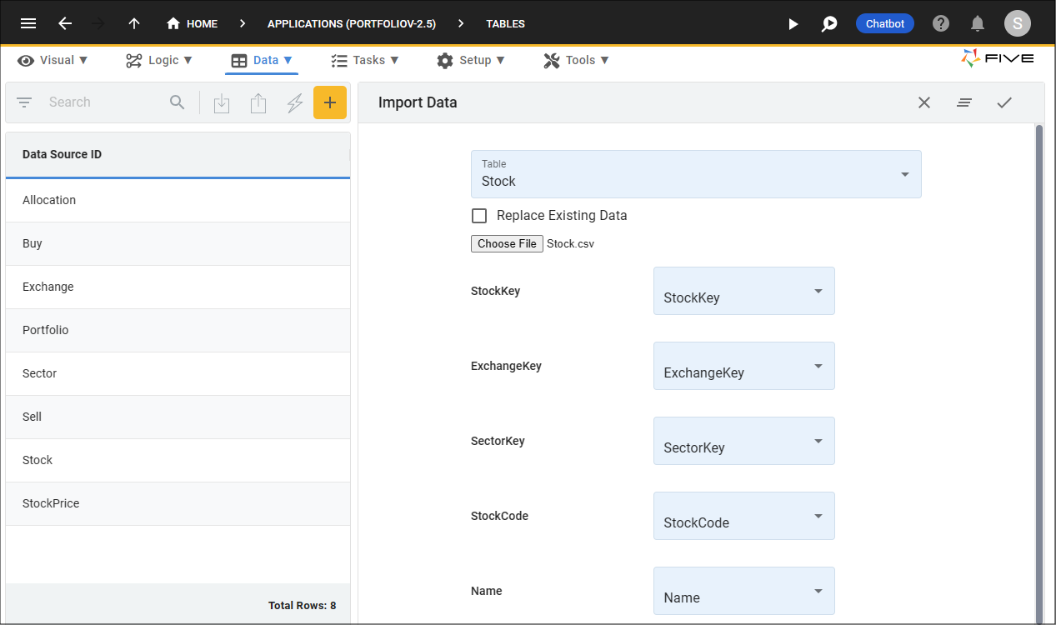Select the StockPrice table row
1056x625 pixels.
pyautogui.click(x=178, y=503)
